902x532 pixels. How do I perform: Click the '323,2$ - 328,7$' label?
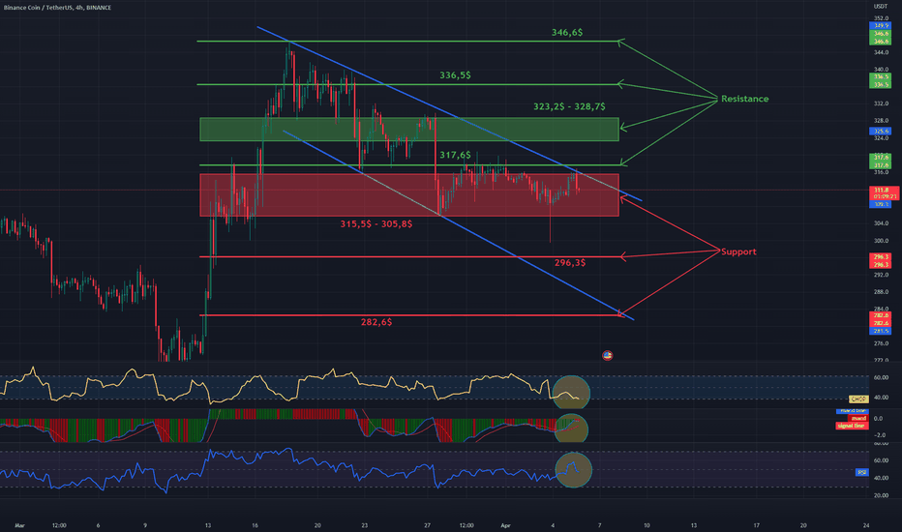tap(569, 106)
